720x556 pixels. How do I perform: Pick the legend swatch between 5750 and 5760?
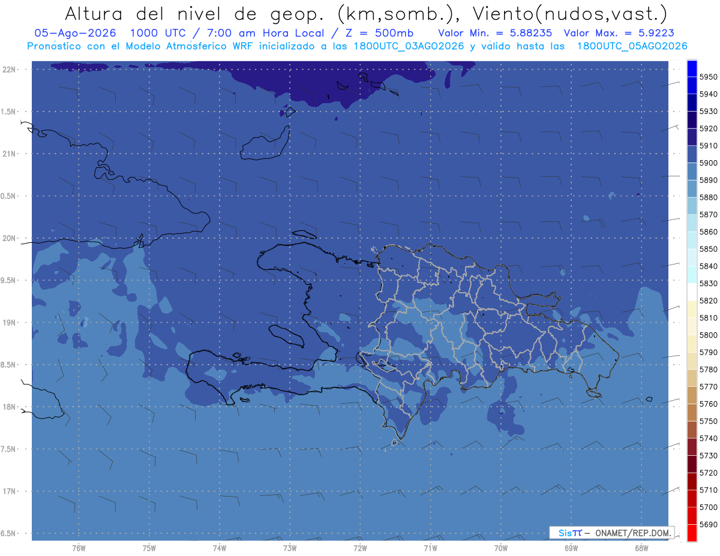point(692,412)
